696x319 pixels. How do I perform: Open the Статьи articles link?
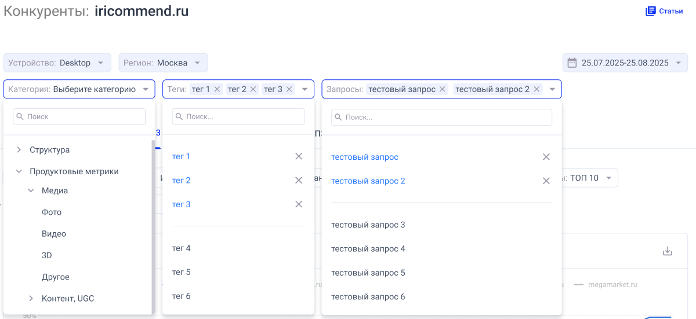664,11
